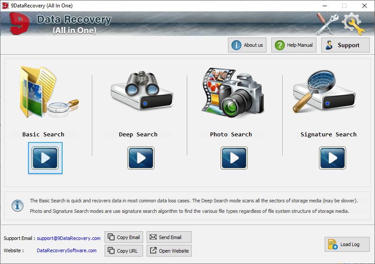
Task: Click the Load Log button
Action: pyautogui.click(x=347, y=244)
